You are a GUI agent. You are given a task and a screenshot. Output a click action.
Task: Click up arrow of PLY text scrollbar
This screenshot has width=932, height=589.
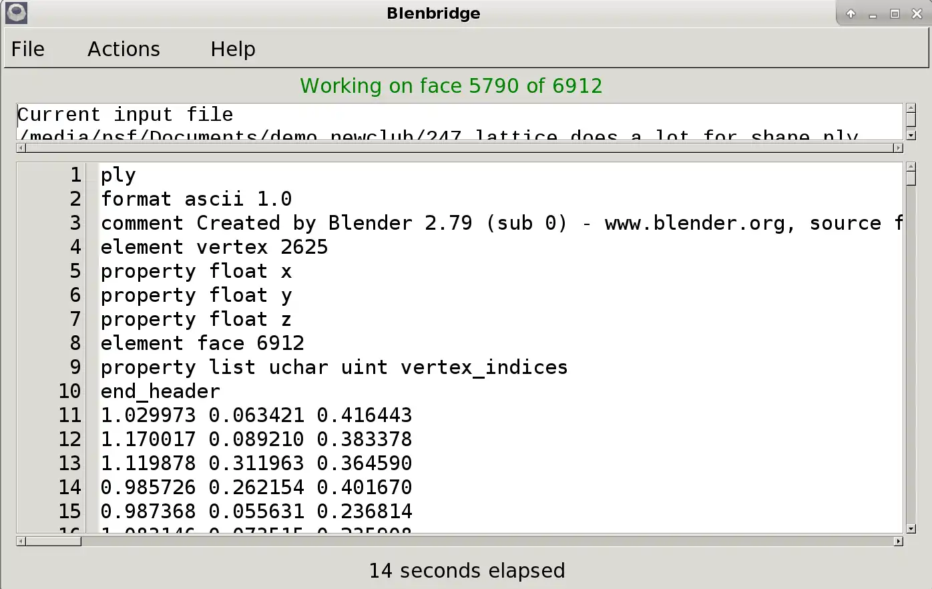tap(911, 166)
